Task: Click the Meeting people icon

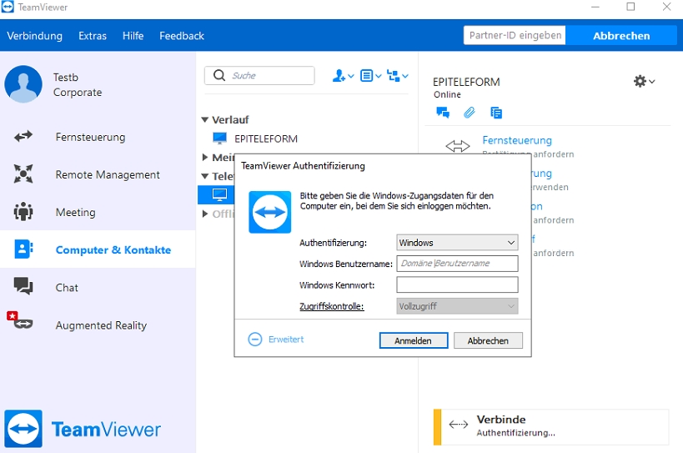Action: [x=23, y=211]
